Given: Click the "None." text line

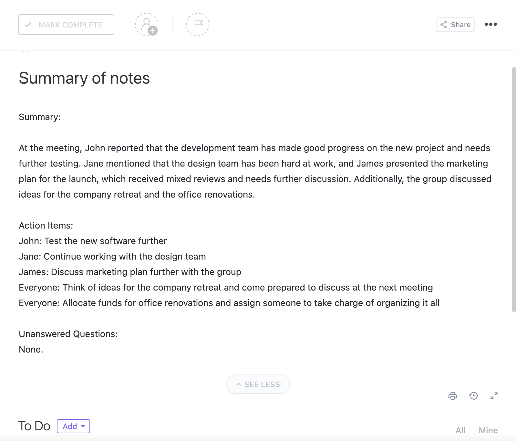Looking at the screenshot, I should 31,349.
